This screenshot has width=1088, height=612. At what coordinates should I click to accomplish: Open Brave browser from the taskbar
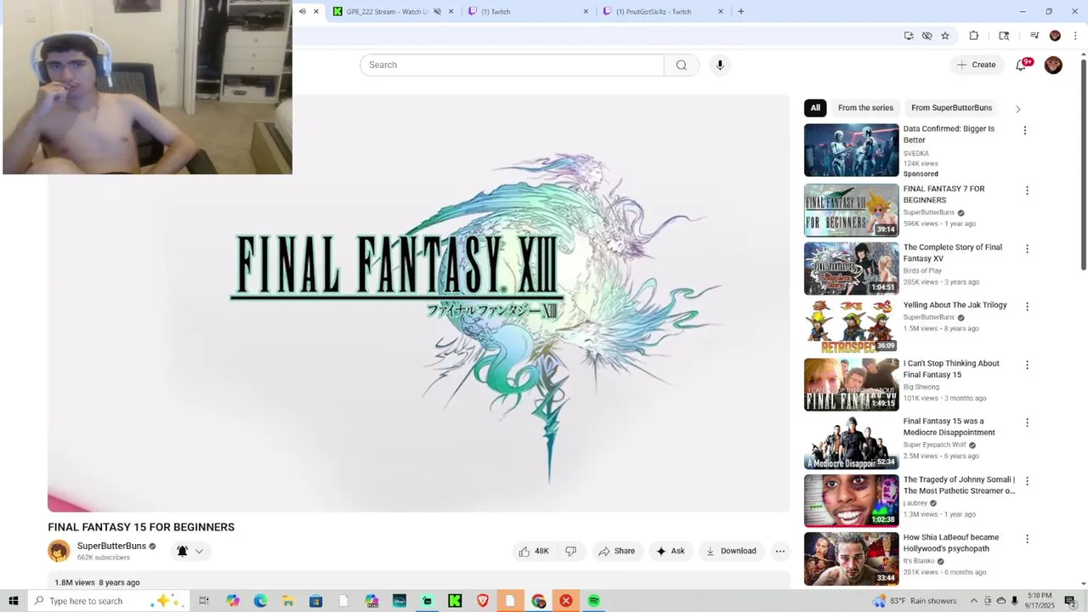click(483, 601)
